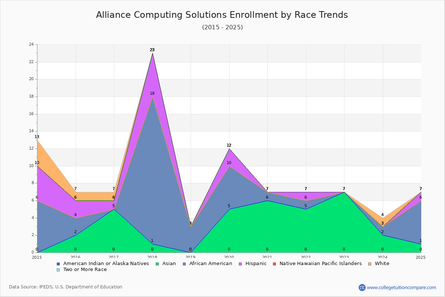Click the 2022 x-axis label
This screenshot has width=445, height=297.
coord(306,257)
